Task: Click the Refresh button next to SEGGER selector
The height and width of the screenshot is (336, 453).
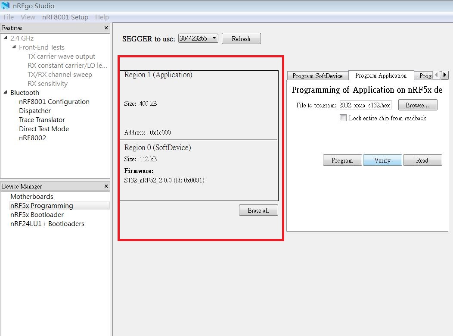Action: (241, 38)
